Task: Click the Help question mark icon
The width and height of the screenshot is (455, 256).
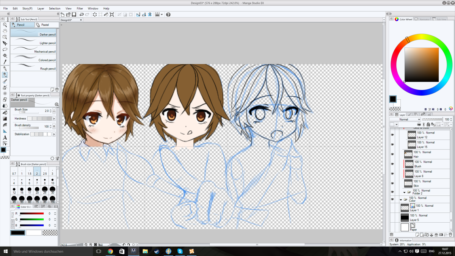Action: (168, 14)
